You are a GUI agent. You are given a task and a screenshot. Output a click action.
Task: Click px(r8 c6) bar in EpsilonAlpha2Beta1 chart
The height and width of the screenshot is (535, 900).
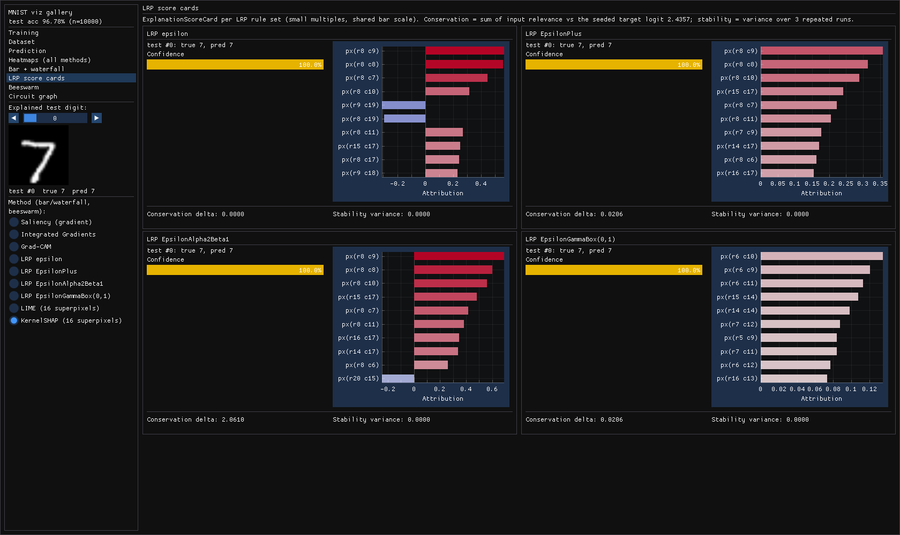pos(431,365)
